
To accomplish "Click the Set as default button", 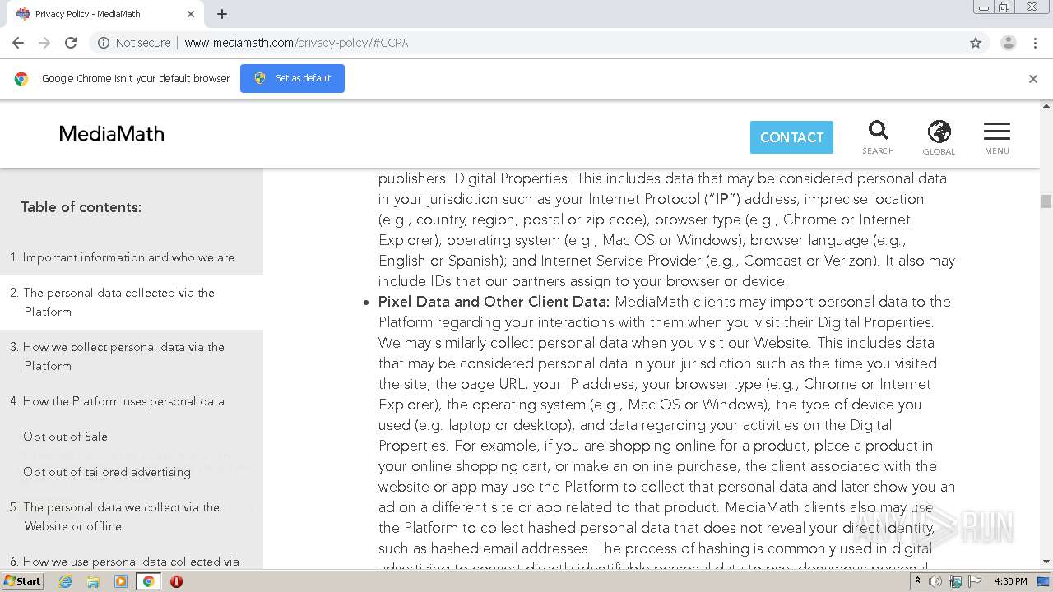I will tap(292, 78).
